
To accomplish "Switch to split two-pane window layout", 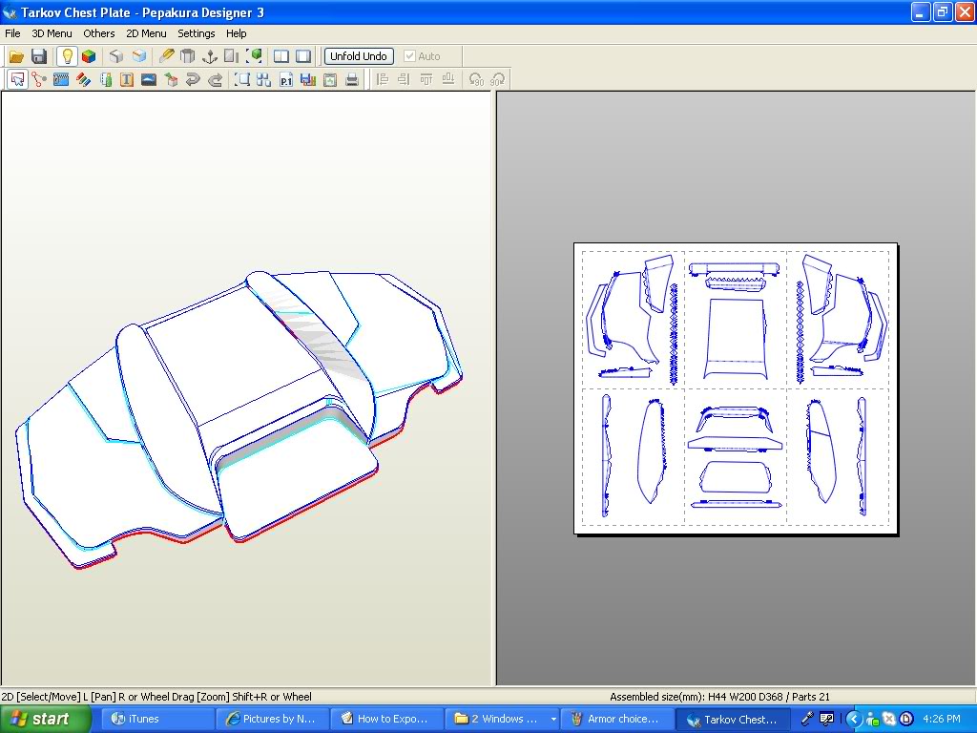I will coord(281,56).
